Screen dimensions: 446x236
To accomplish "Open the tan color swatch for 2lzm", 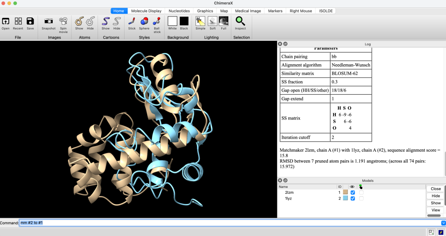I will point(345,192).
